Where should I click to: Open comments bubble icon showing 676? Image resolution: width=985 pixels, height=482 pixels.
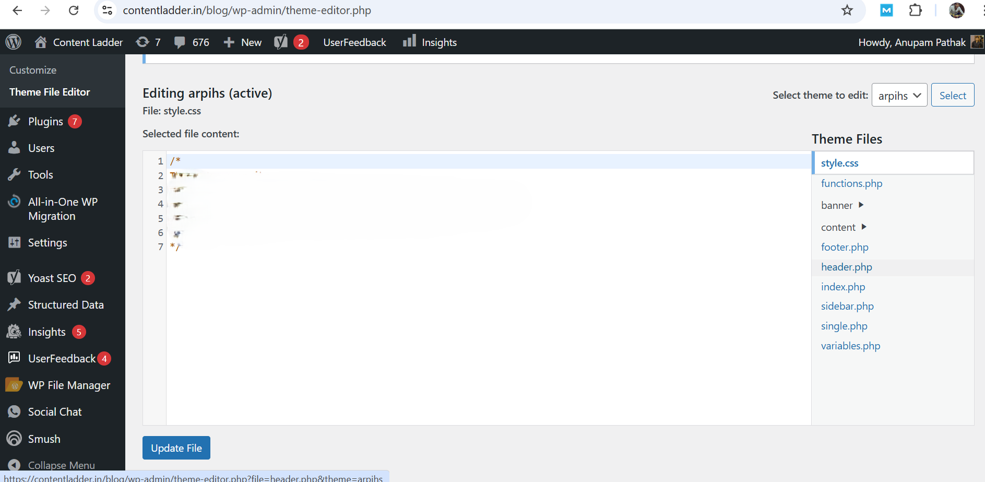coord(180,42)
